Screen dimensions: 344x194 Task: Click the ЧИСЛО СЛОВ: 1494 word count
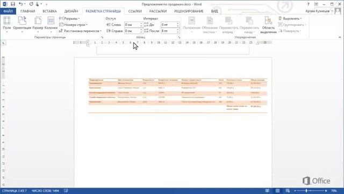[45, 191]
